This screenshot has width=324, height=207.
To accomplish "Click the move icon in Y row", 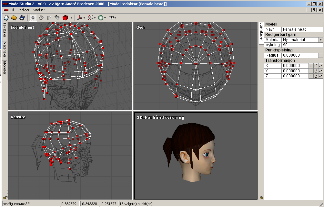I will click(x=311, y=71).
